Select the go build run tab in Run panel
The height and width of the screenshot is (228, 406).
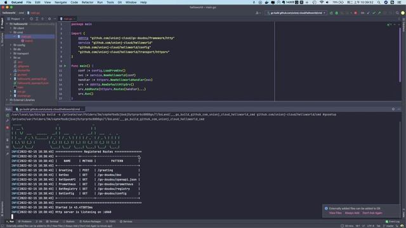click(x=49, y=110)
